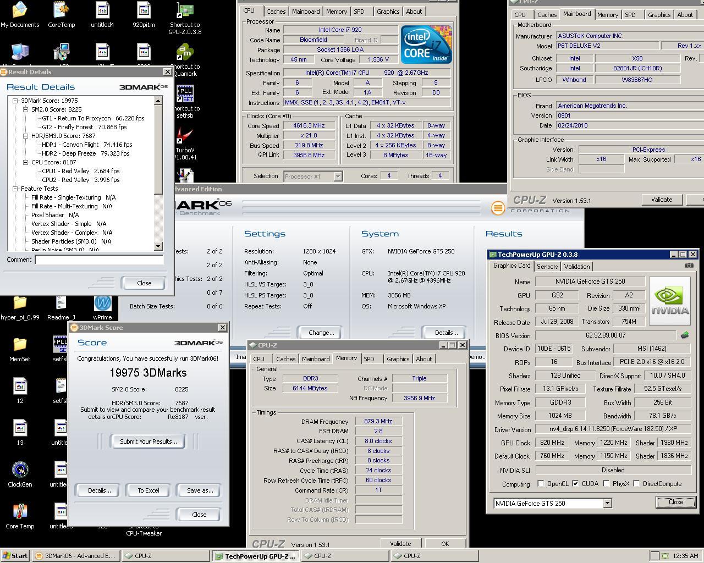The image size is (704, 563).
Task: Collapse the SM2.0 Score tree node
Action: pyautogui.click(x=26, y=109)
